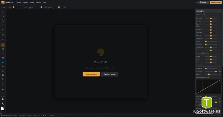Click the Saturation slider handle
This screenshot has width=223, height=117.
(x=211, y=30)
